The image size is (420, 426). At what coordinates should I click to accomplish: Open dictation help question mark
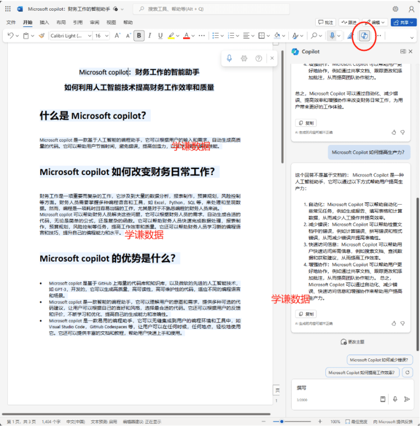pyautogui.click(x=259, y=58)
